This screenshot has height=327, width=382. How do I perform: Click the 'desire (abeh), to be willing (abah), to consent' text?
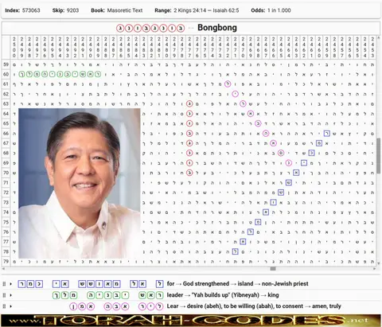click(x=245, y=306)
